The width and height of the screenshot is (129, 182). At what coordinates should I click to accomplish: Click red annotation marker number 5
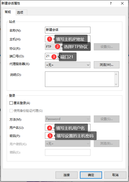coord(50,135)
